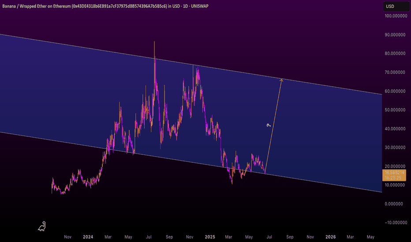
Task: Click the 100.000000 price axis label
Action: coord(396,16)
